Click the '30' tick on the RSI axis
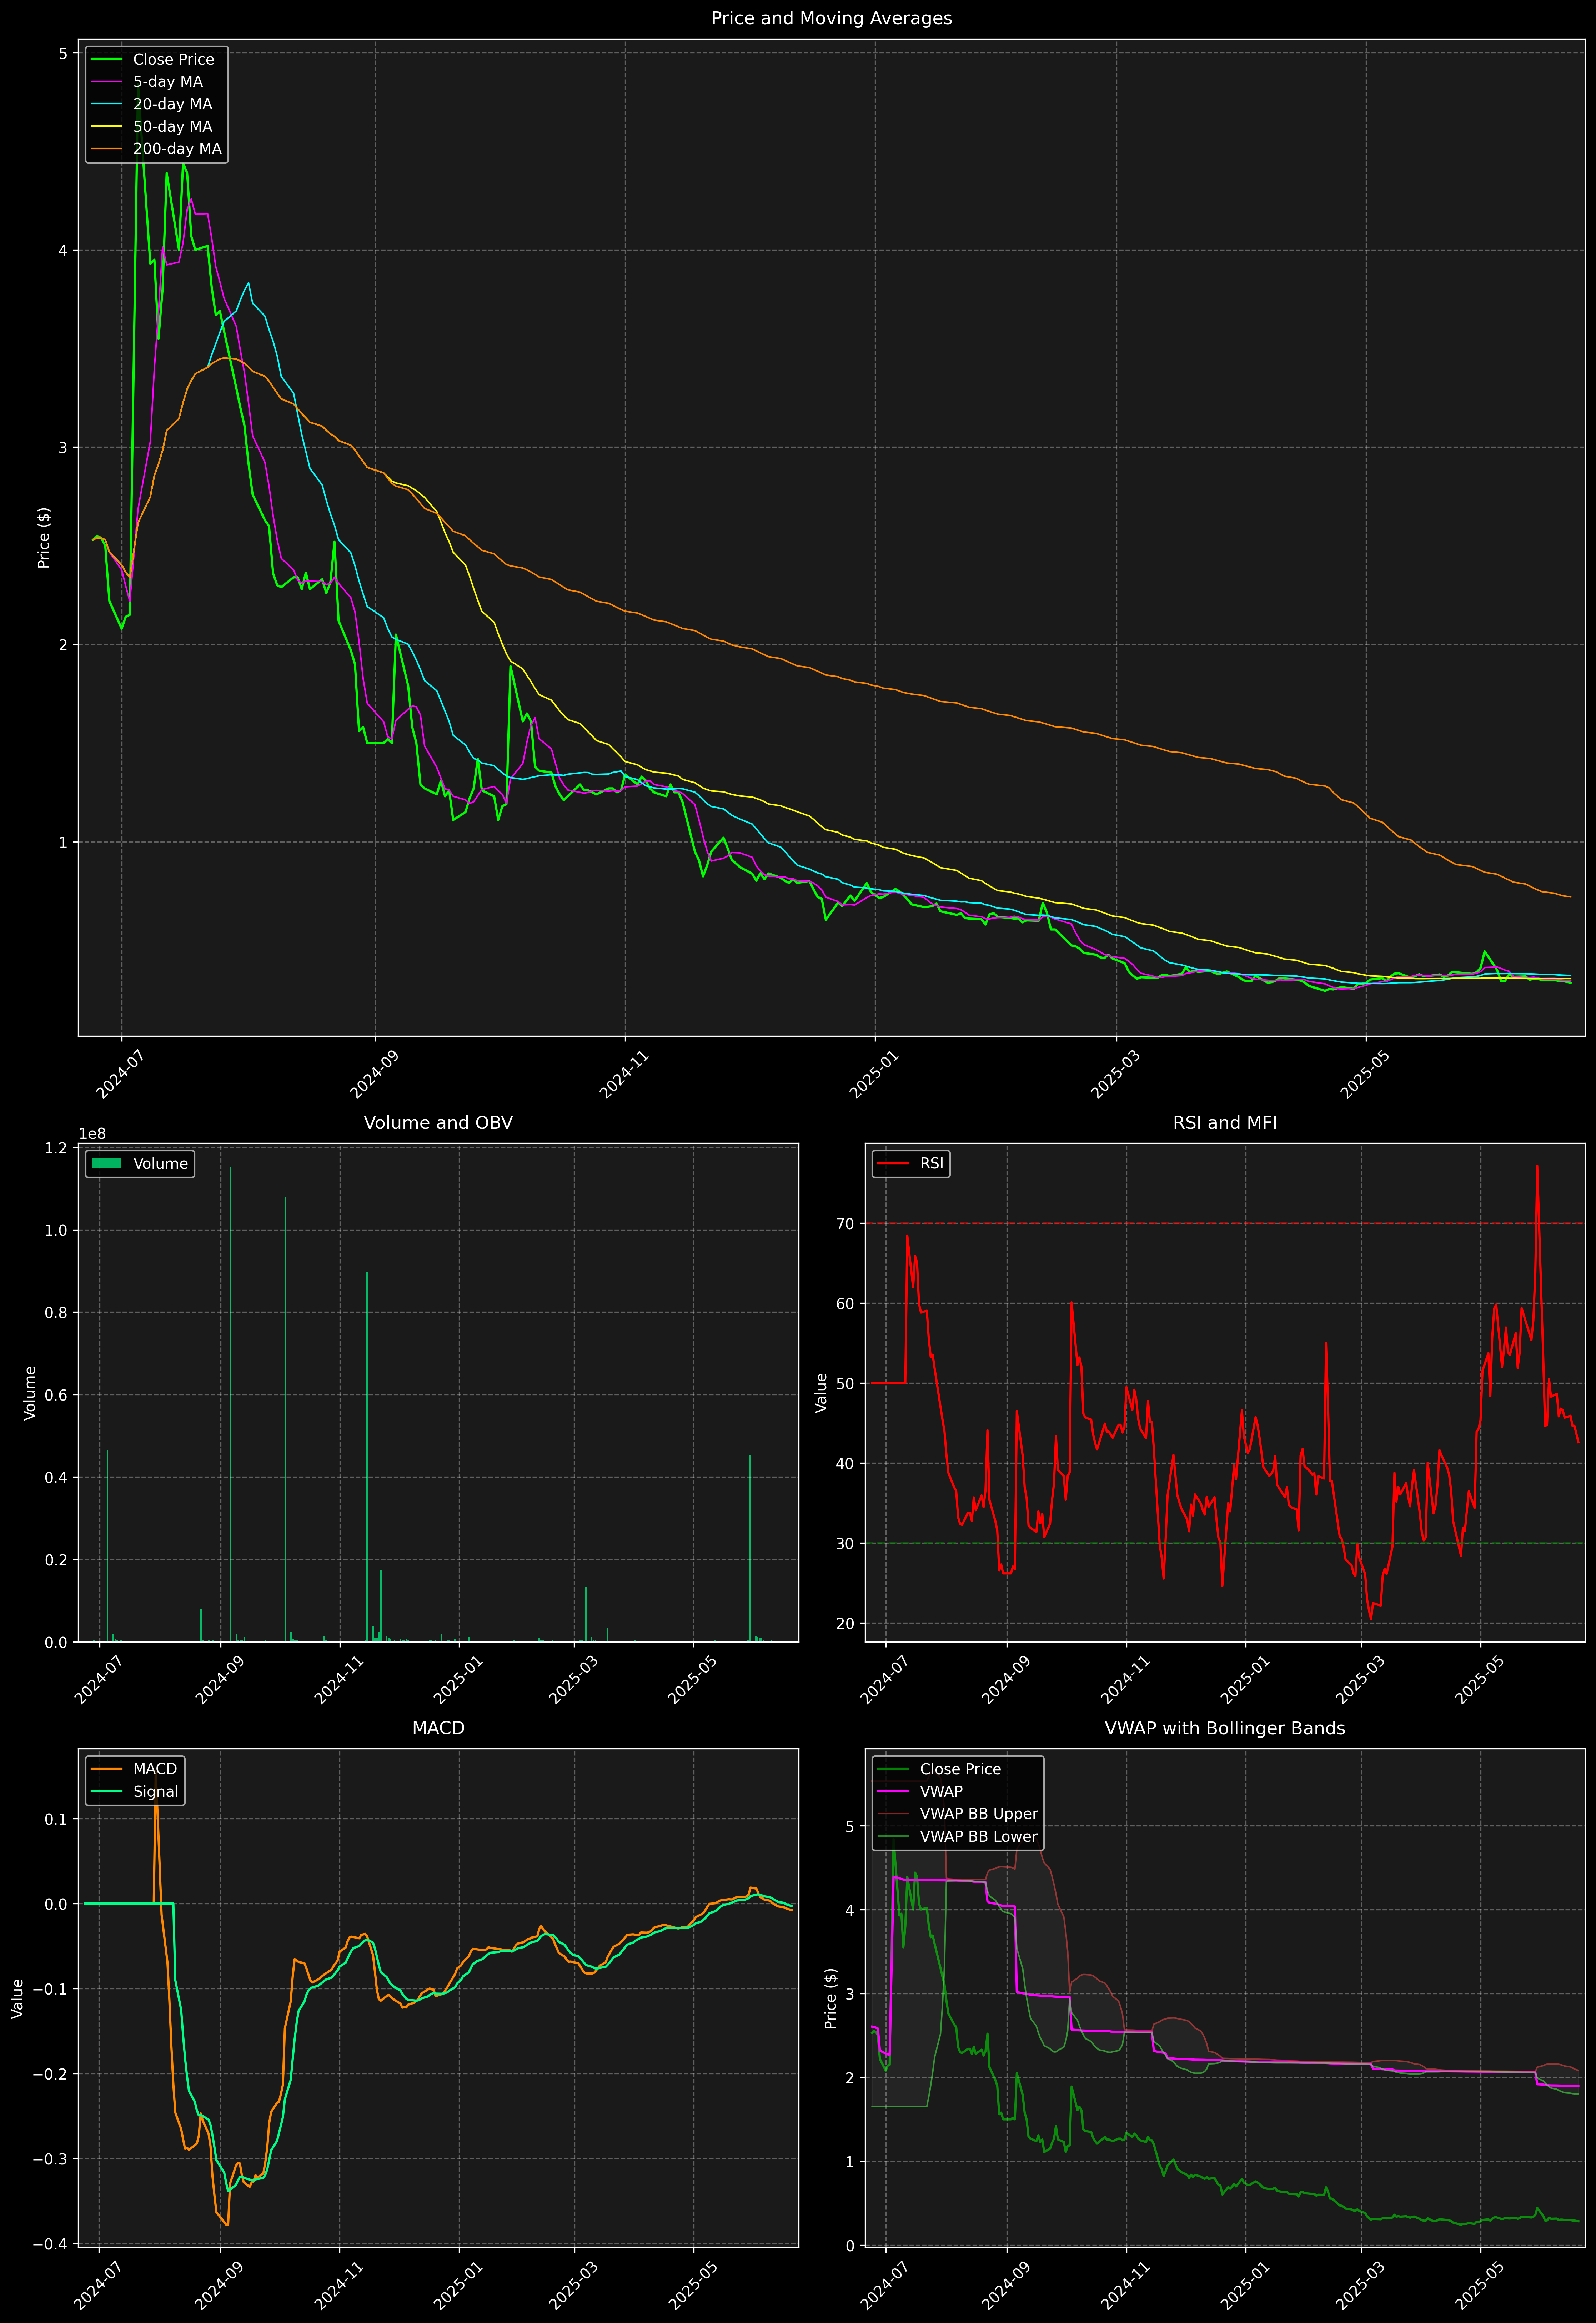This screenshot has width=1596, height=2323. click(846, 1543)
